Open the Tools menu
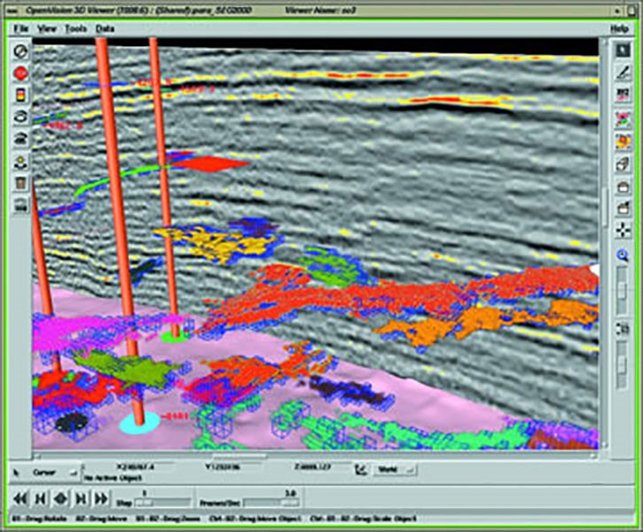 tap(76, 28)
